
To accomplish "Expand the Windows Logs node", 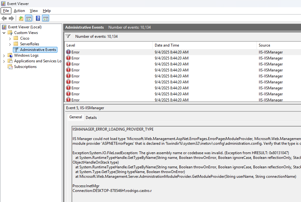I will point(4,56).
